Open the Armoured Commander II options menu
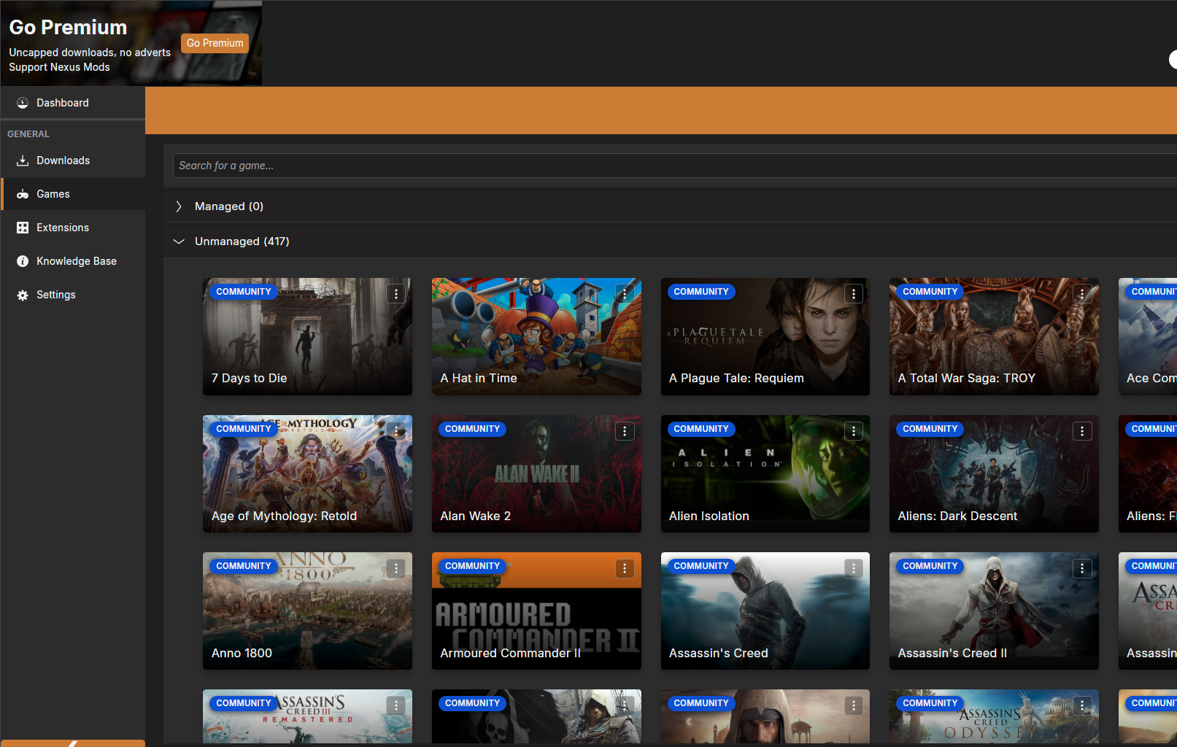 click(x=625, y=568)
